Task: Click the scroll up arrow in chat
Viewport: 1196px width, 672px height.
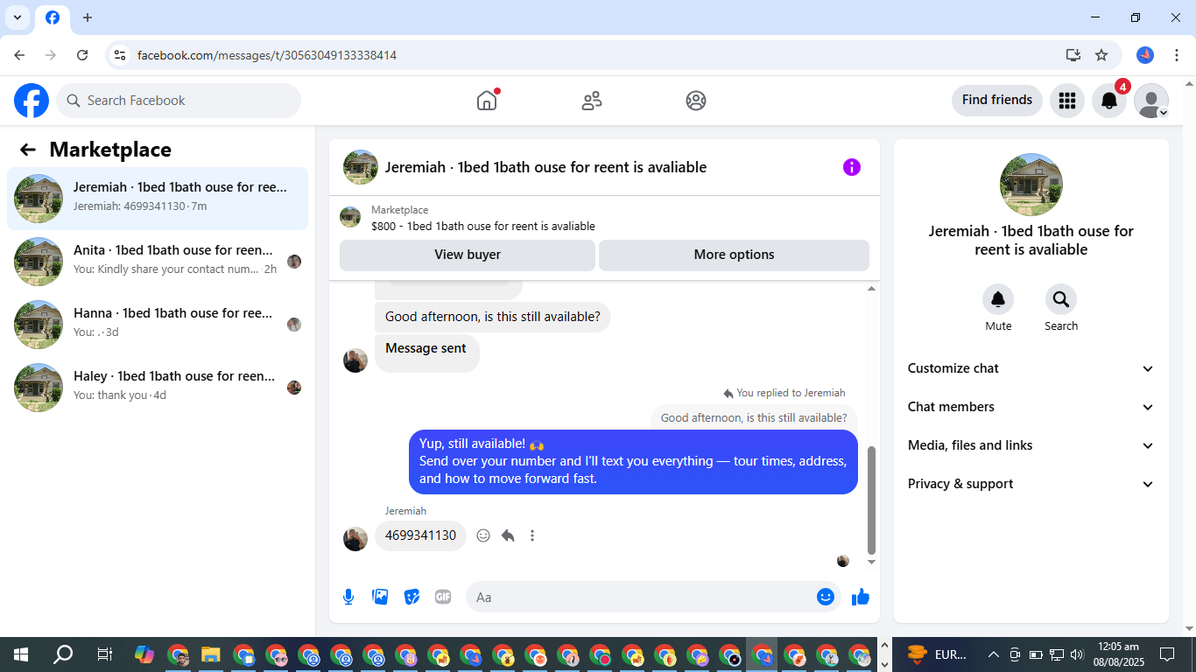Action: point(871,288)
